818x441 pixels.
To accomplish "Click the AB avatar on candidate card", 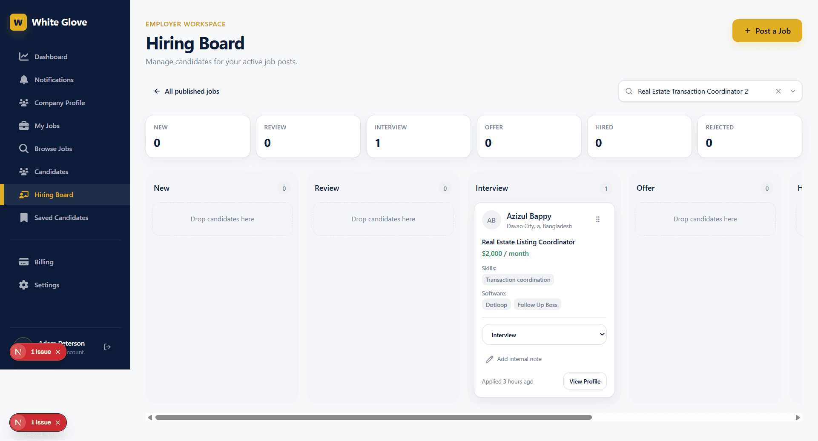I will (x=491, y=220).
